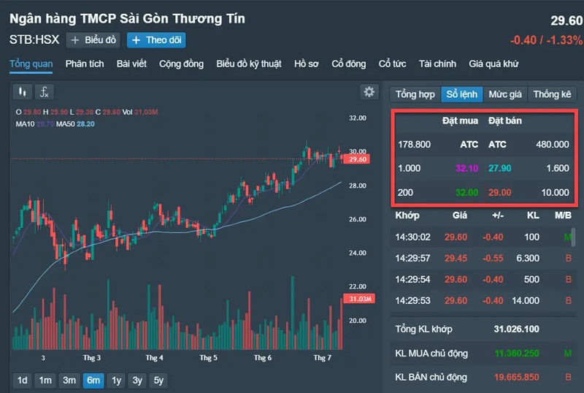Image resolution: width=584 pixels, height=393 pixels.
Task: Select the 14:30:02 matched trade row
Action: point(483,237)
